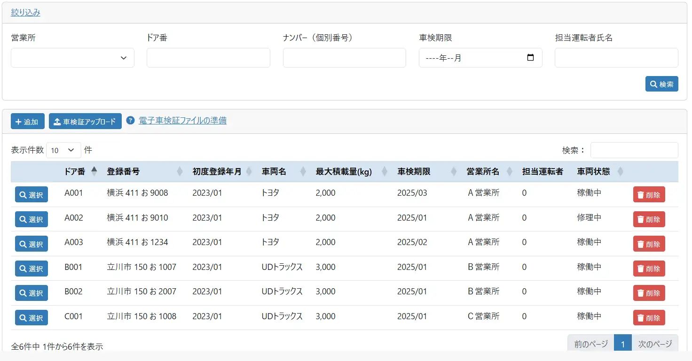Sort by 車両名 column header

[x=284, y=172]
